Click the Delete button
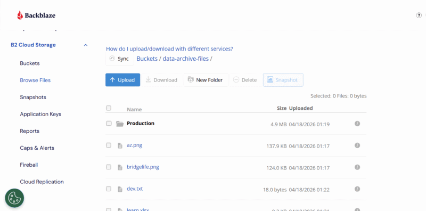This screenshot has width=426, height=211. tap(245, 80)
